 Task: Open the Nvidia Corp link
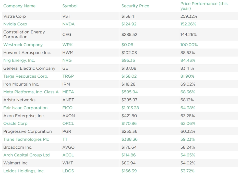coord(15,24)
